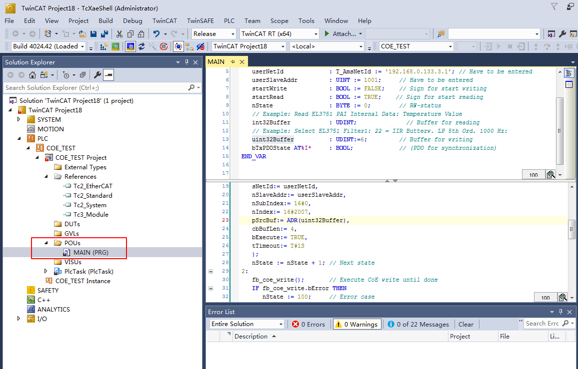Viewport: 578px width, 369px height.
Task: Click the Save (single floppy disk) icon
Action: click(x=93, y=34)
